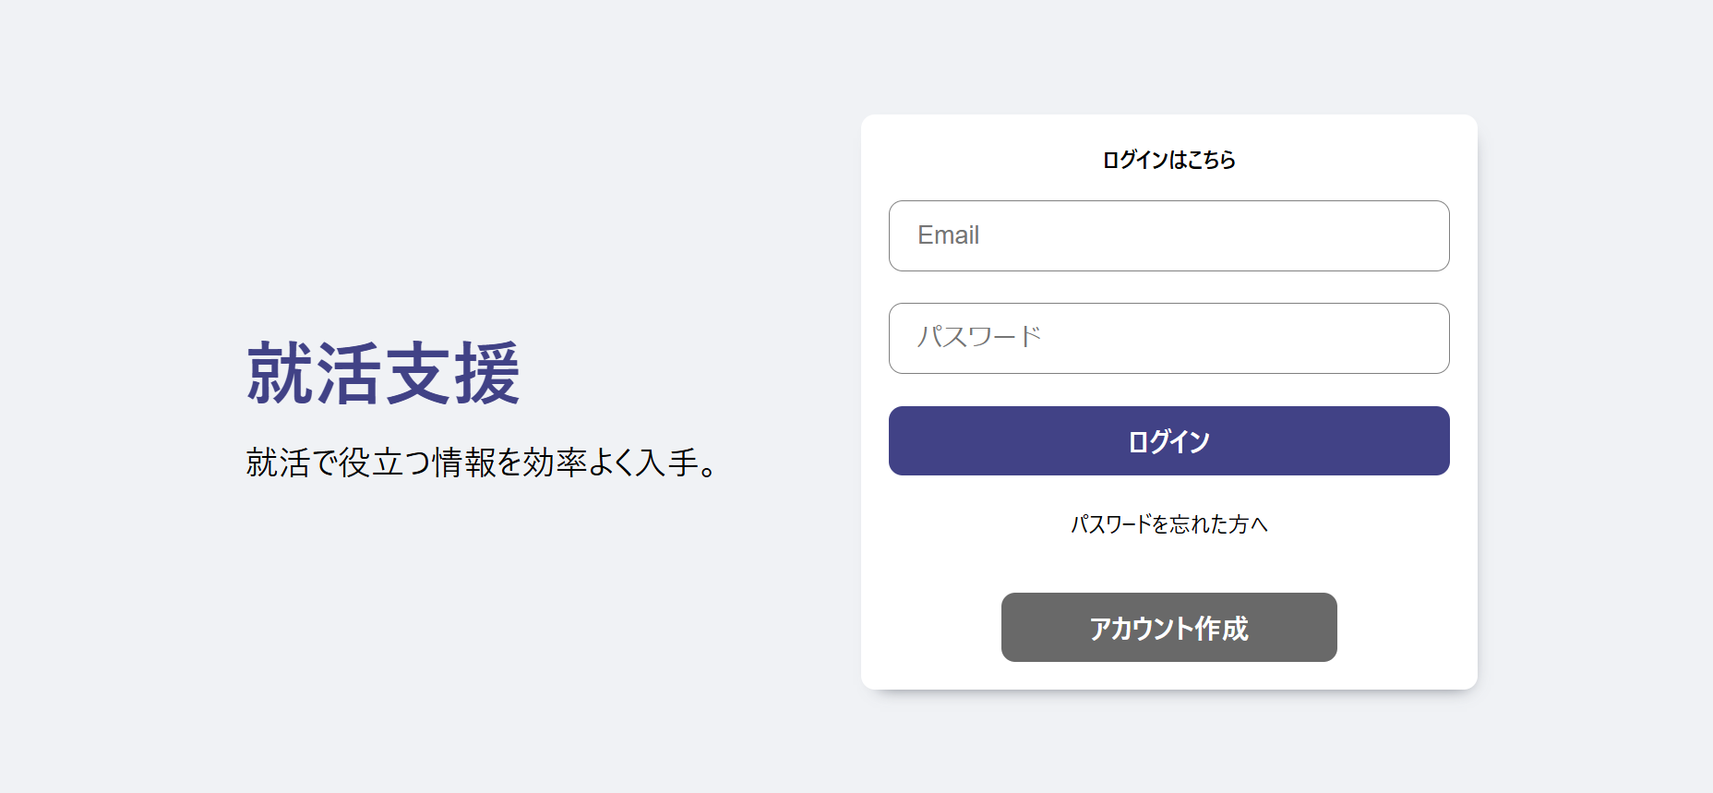The height and width of the screenshot is (793, 1713).
Task: Click the Email input field
Action: pos(1168,235)
